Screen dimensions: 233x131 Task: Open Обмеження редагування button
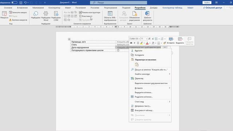click(134, 16)
